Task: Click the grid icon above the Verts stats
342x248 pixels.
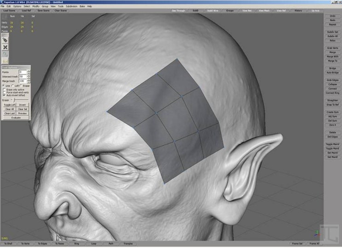Action: click(5, 17)
